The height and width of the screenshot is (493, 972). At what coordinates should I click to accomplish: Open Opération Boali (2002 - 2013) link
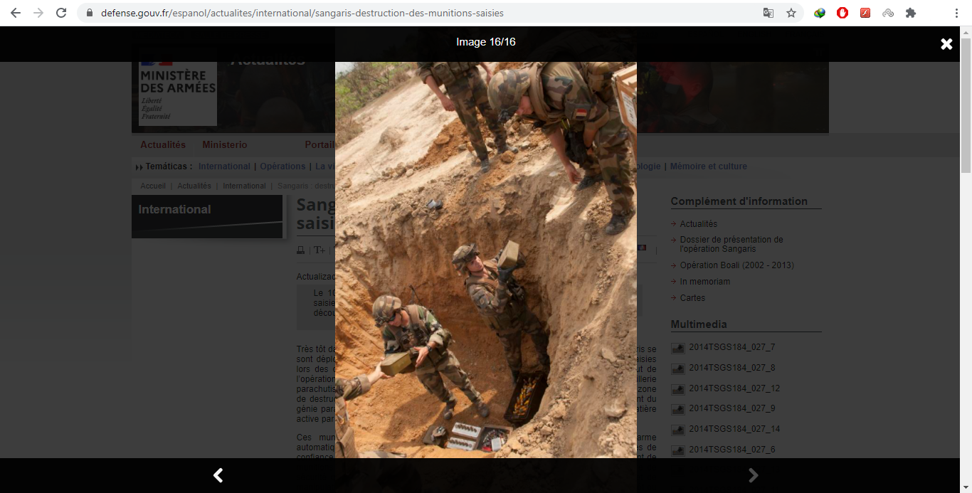coord(736,265)
